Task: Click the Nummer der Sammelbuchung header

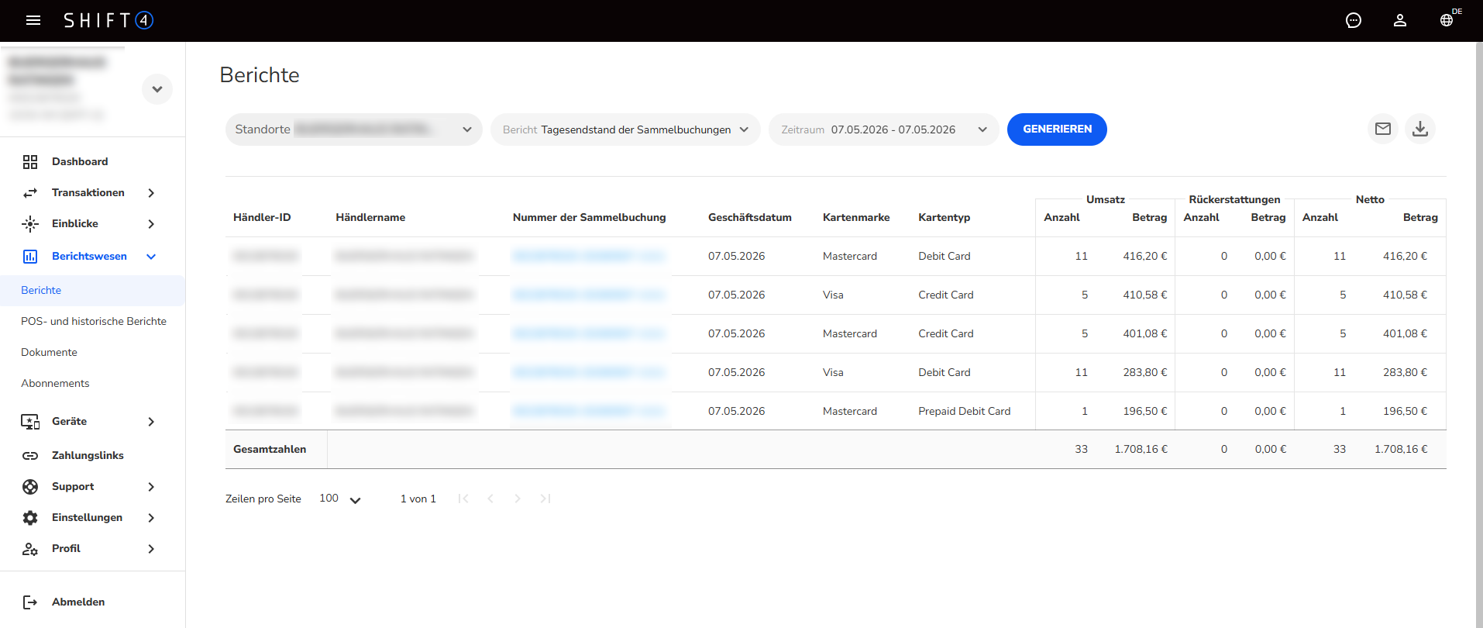Action: tap(589, 218)
